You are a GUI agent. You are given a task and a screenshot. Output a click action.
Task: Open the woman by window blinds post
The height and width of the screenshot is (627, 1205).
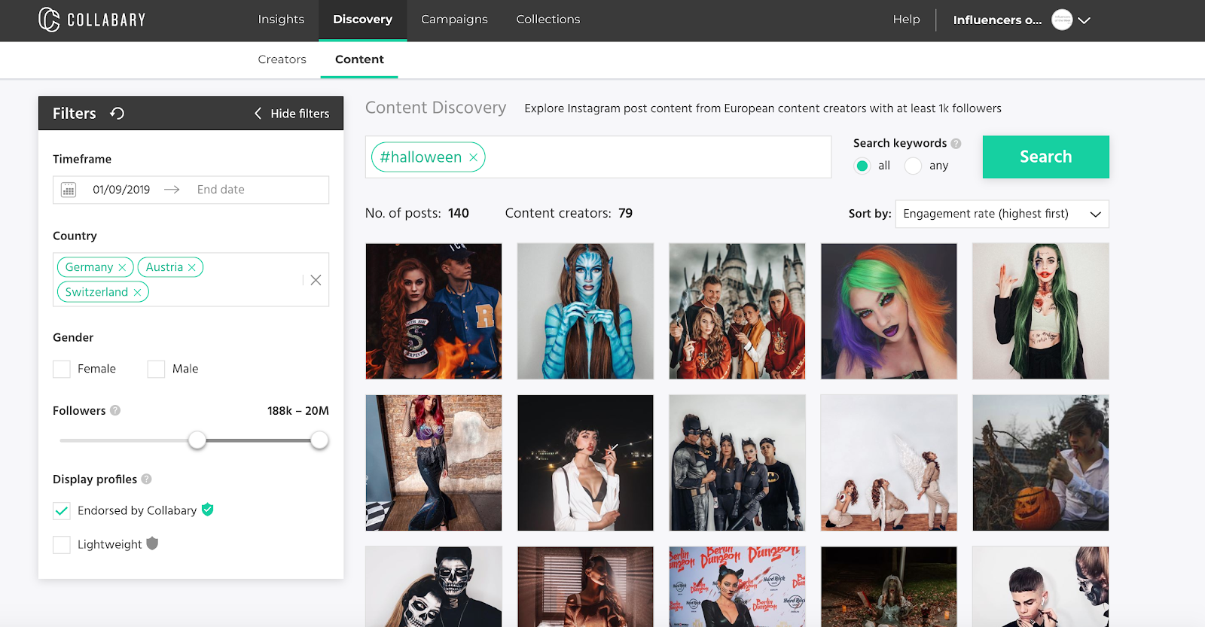(x=585, y=587)
